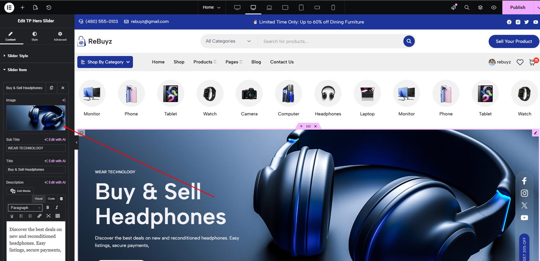The width and height of the screenshot is (540, 261).
Task: Click the AI sparkle icon beside Image label
Action: 64,100
